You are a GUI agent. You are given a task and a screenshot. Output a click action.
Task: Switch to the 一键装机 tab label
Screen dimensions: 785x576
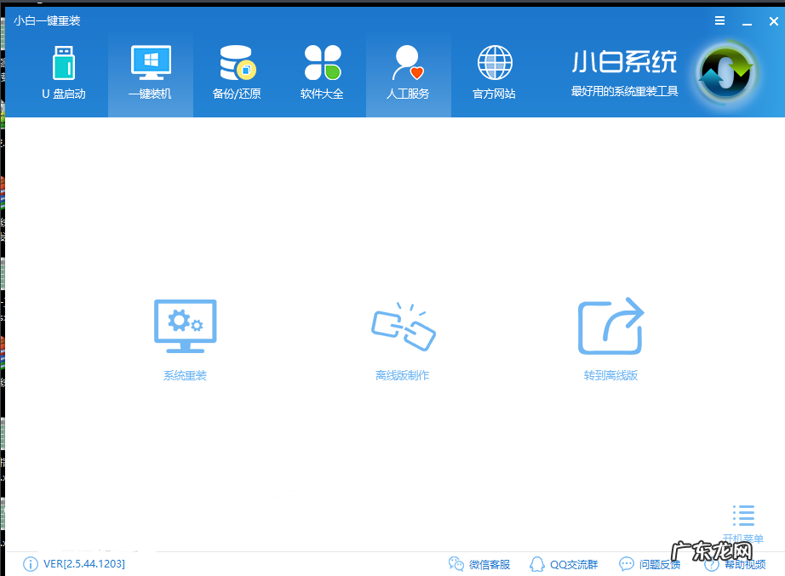pyautogui.click(x=150, y=94)
